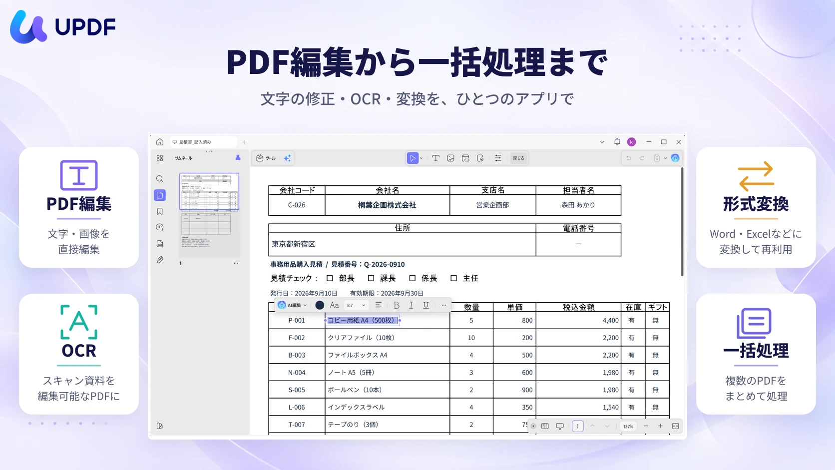The image size is (835, 470).
Task: Open the ツール menu
Action: [266, 158]
